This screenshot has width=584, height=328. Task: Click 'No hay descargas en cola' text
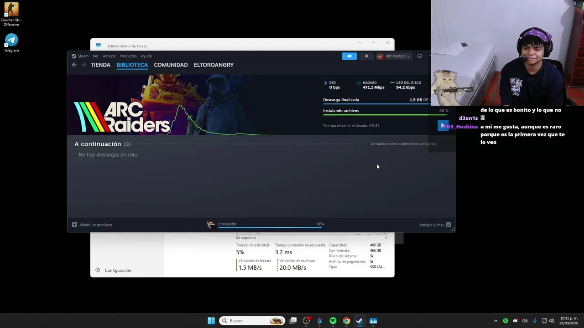coord(108,155)
